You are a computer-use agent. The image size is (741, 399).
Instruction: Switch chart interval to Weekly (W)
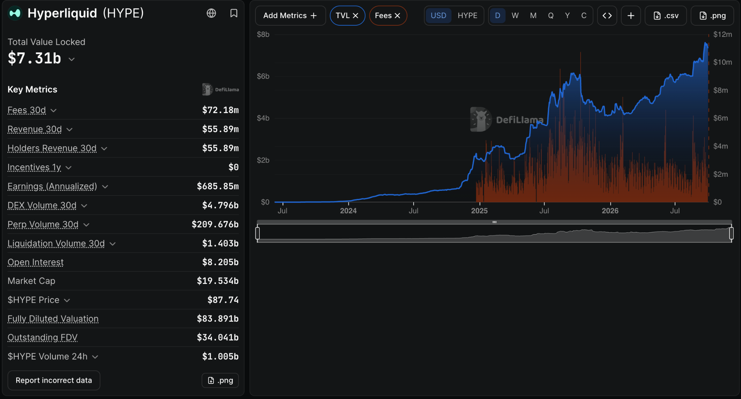[x=515, y=16]
